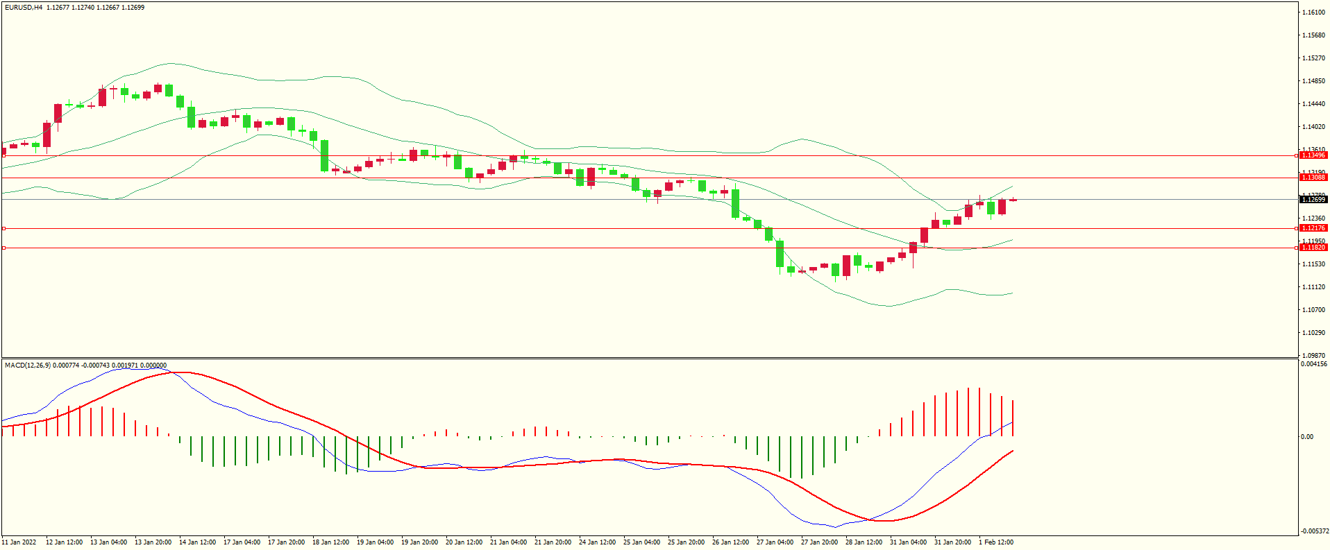Select right anchor handle of 1.13496 line
The width and height of the screenshot is (1330, 550).
pos(1298,156)
